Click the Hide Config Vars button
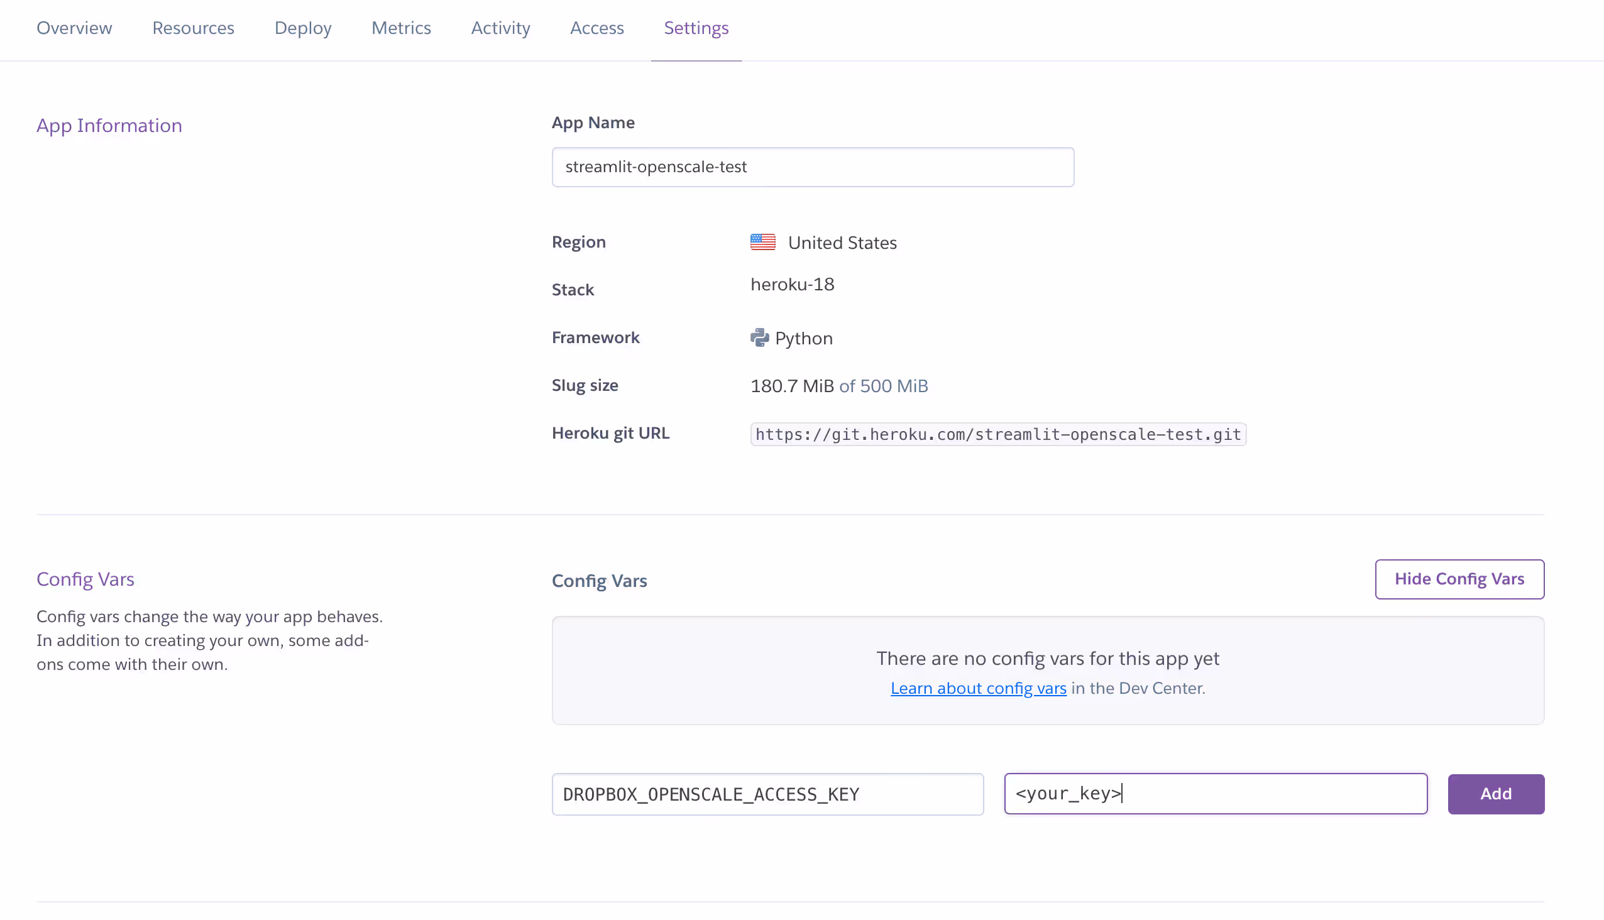Screen dimensions: 1604x920 (1459, 579)
